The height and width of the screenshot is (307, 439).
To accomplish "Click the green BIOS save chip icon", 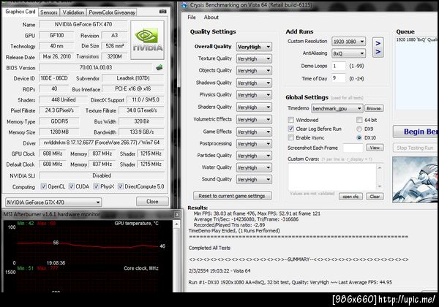I will coord(160,67).
